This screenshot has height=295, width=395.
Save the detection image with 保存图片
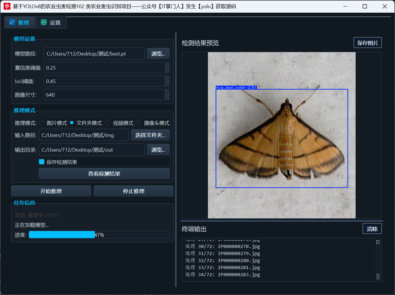(x=368, y=43)
